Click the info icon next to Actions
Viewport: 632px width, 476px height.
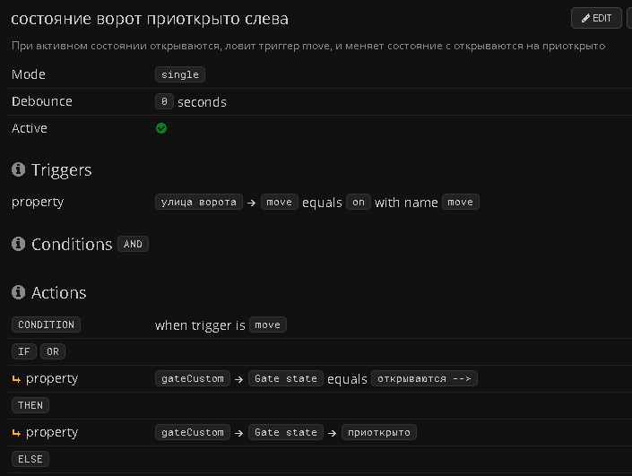18,292
